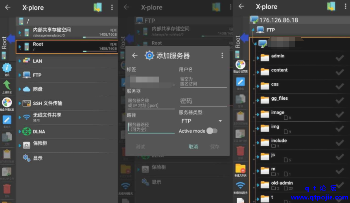350x203 pixels.
Task: Tap back arrow in the root-path screen title bar
Action: tap(7, 7)
